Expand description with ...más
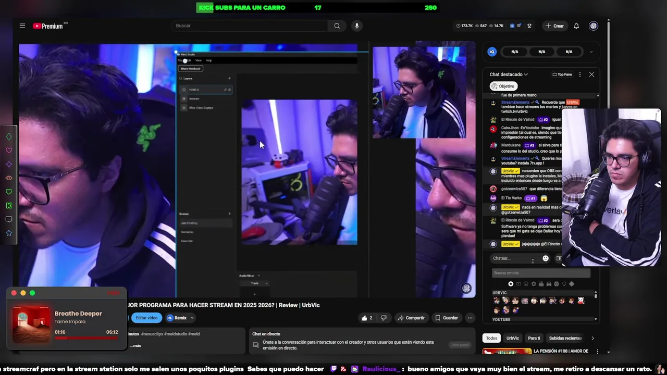This screenshot has width=667, height=375. click(x=135, y=345)
